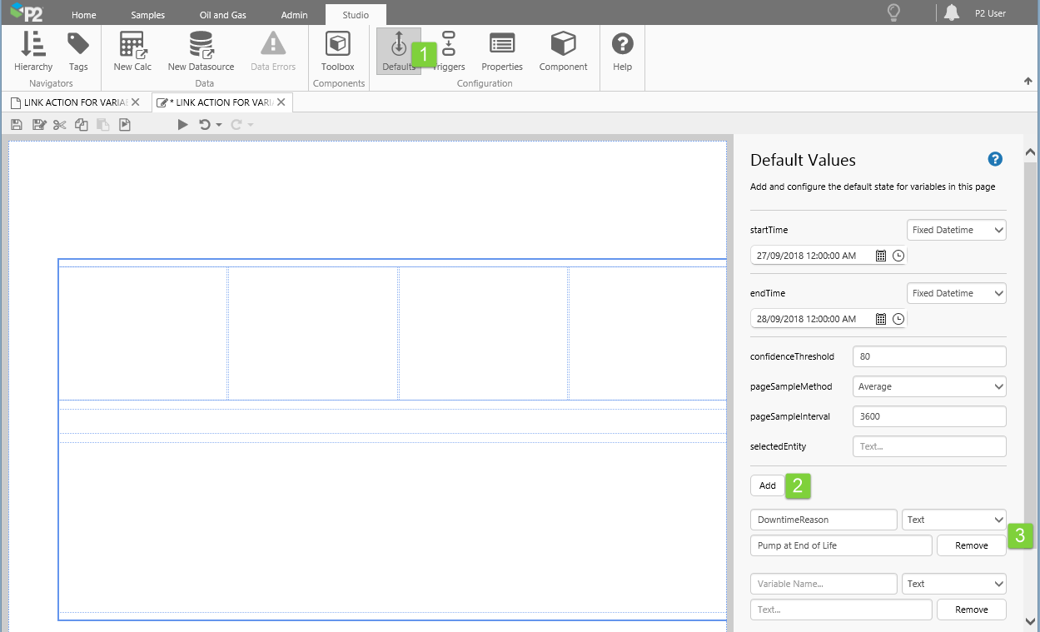Open the pageSampleMethod Average dropdown
The height and width of the screenshot is (632, 1040).
pyautogui.click(x=929, y=386)
